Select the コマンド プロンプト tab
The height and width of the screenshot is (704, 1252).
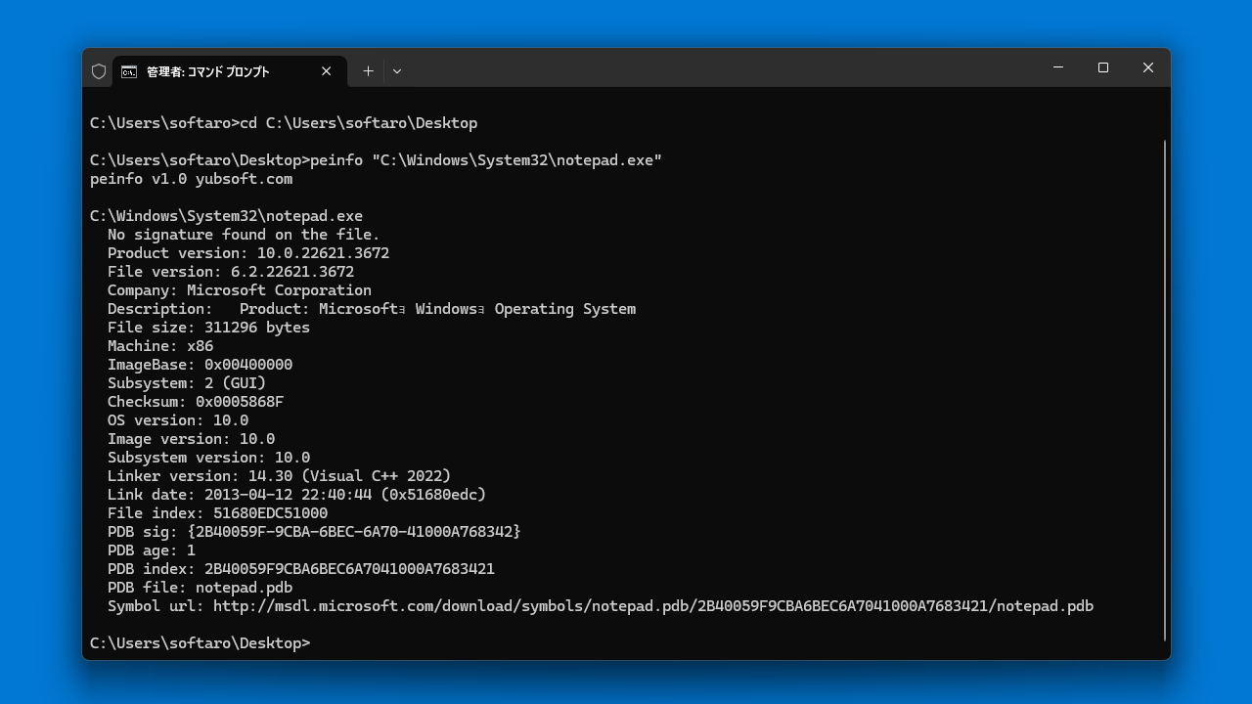pos(230,71)
